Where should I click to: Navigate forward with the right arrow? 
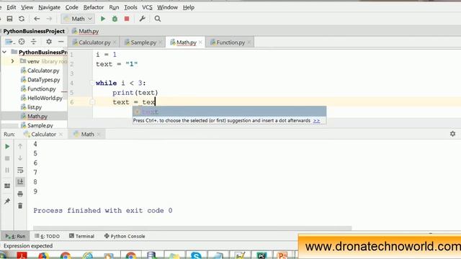(x=49, y=19)
